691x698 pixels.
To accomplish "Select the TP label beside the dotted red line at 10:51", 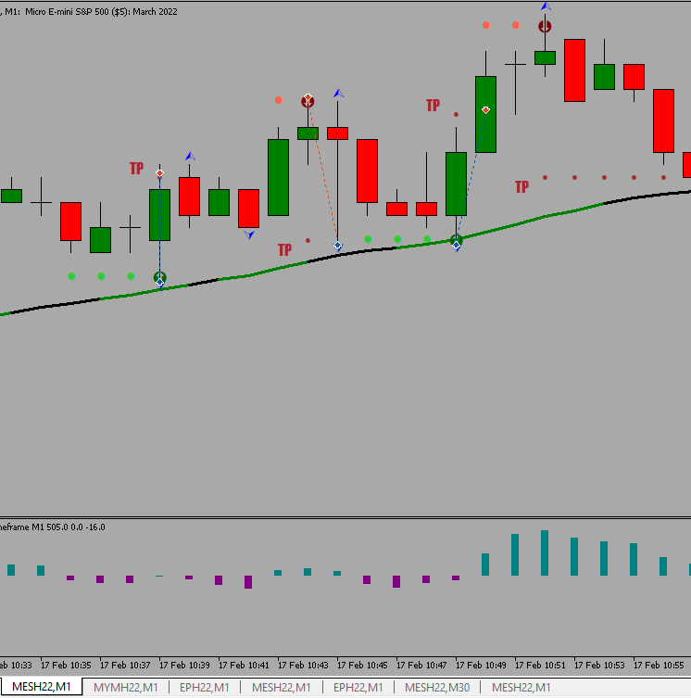I will click(x=521, y=186).
